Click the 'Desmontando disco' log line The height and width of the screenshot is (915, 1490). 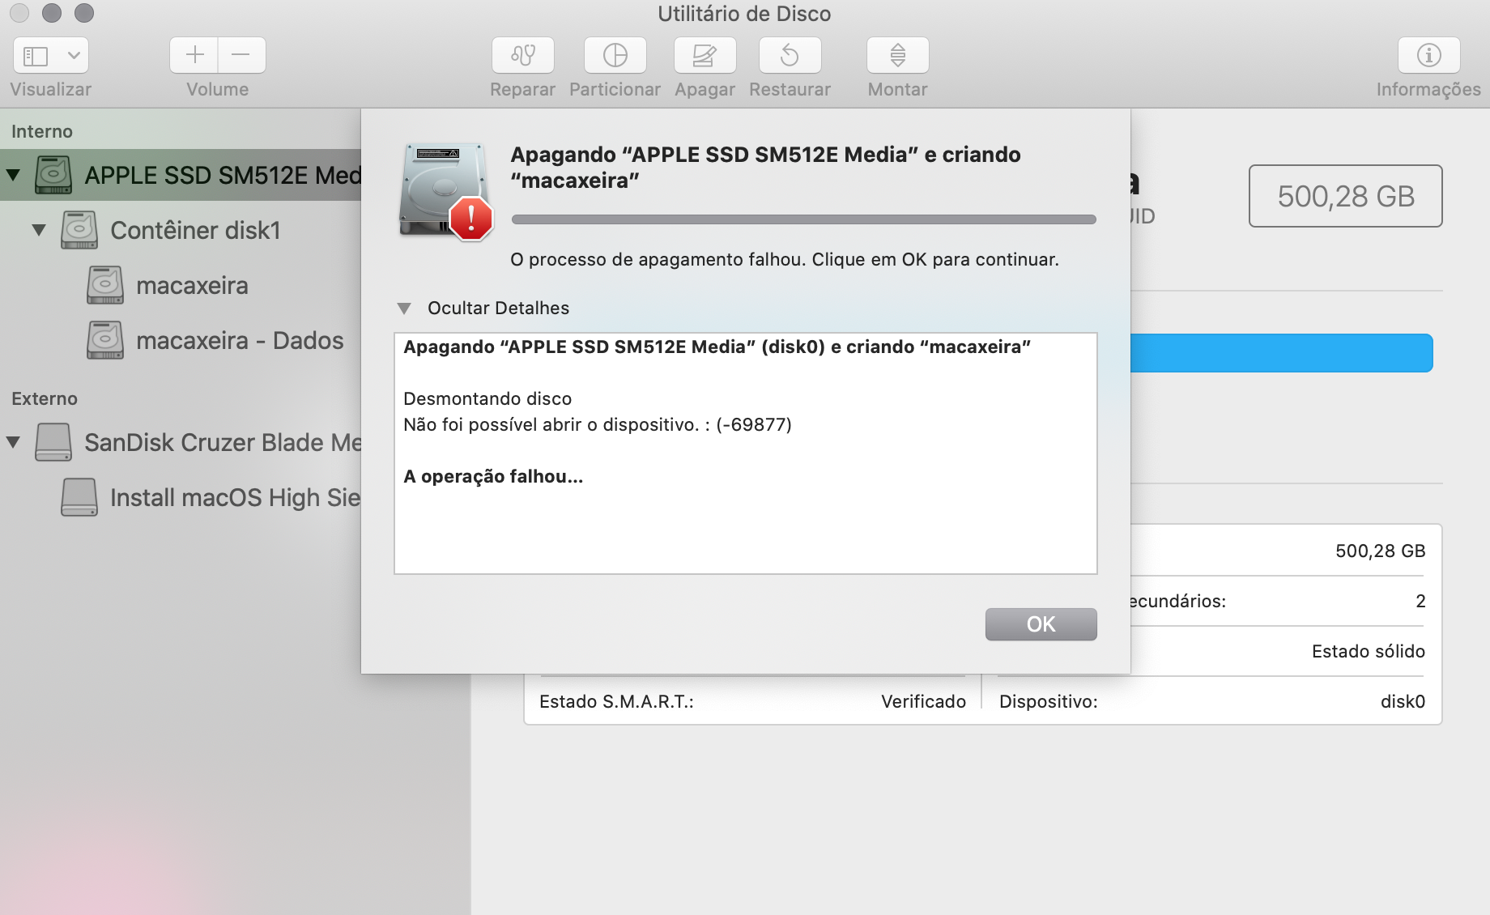[x=487, y=398]
